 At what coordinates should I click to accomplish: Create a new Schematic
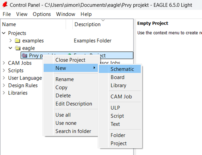click(120, 69)
